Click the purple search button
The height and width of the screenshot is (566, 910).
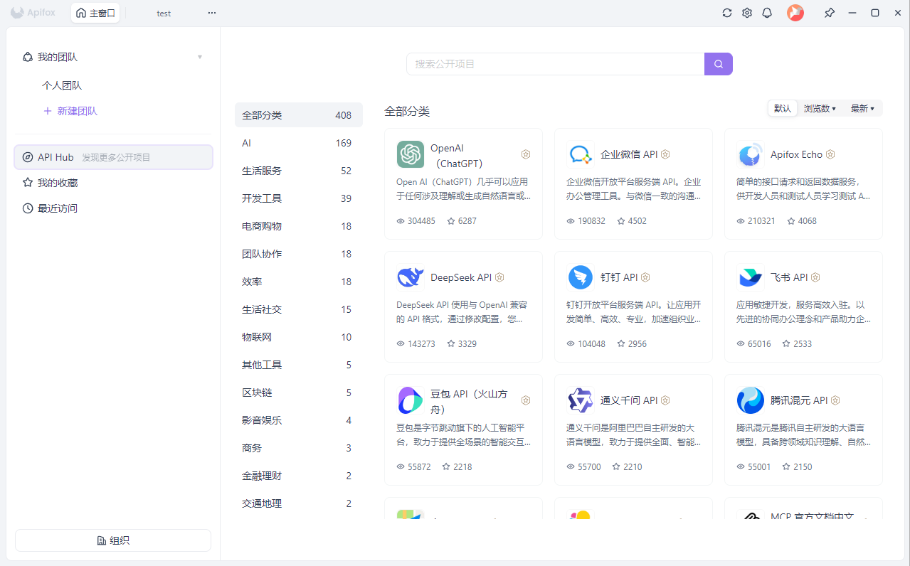pos(719,64)
